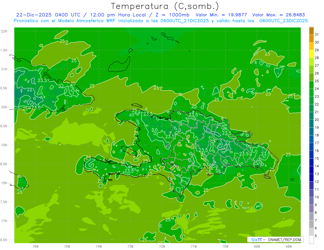Viewport: 324px width, 250px height.
Task: Click the 'Temperatura (C,somb.)' map title
Action: click(x=165, y=6)
